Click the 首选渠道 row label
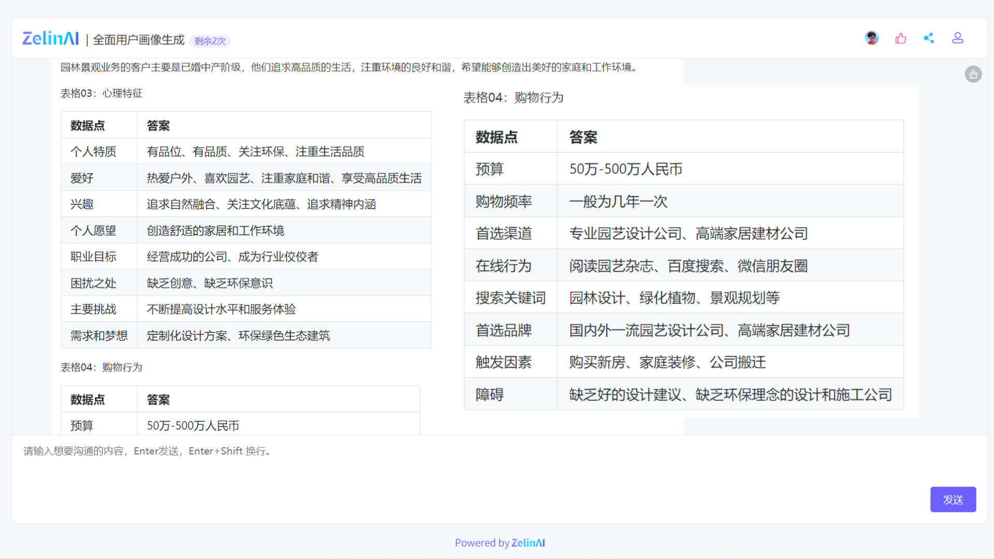The height and width of the screenshot is (559, 994). tap(504, 233)
